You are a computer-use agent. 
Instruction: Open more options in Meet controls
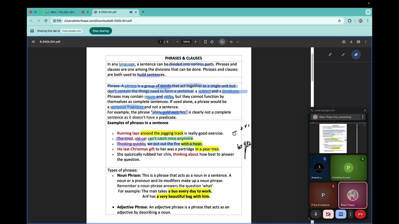[x=350, y=214]
